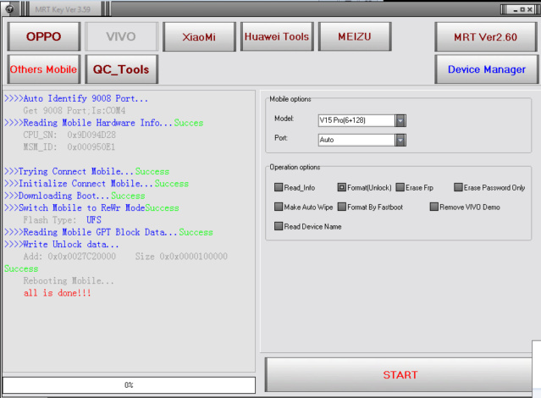This screenshot has width=541, height=398.
Task: Open the XiaoMi tools section
Action: tap(199, 36)
